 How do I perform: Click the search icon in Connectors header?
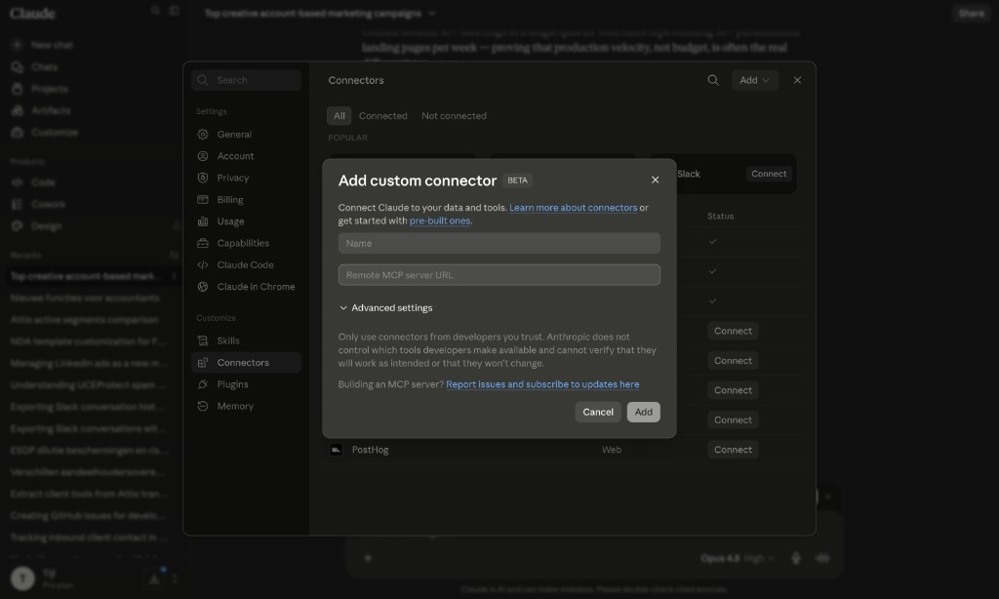pos(713,80)
